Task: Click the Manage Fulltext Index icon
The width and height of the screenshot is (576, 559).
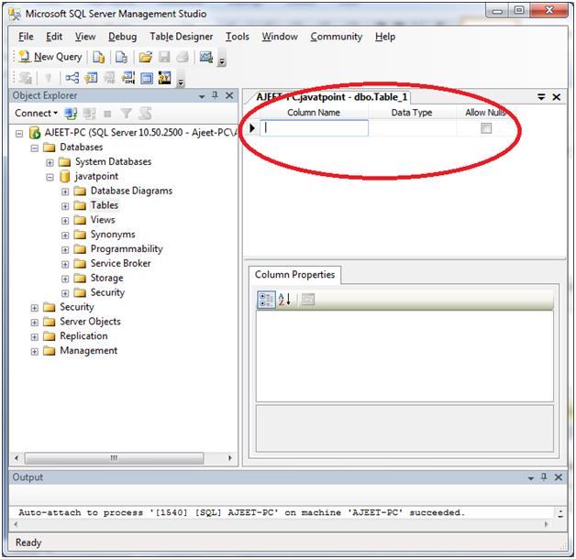Action: [109, 78]
